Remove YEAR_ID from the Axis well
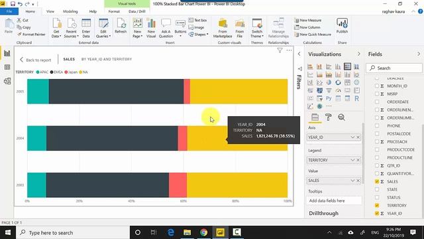Image resolution: width=424 pixels, height=239 pixels. [x=358, y=137]
